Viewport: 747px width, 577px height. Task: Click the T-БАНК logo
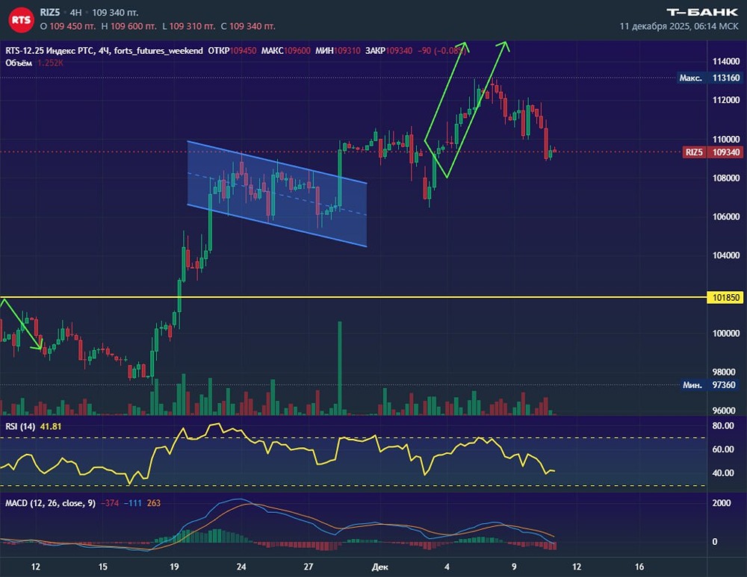coord(702,13)
